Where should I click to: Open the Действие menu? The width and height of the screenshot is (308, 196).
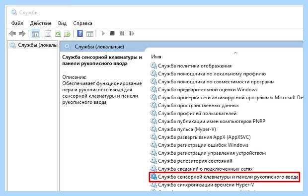point(41,23)
